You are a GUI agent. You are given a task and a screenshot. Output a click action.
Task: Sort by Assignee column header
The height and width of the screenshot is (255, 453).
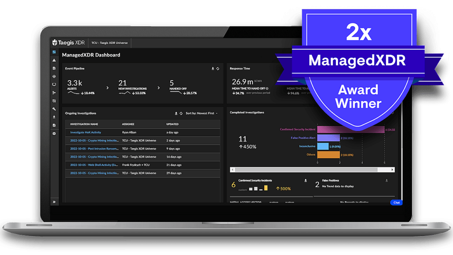click(x=128, y=124)
